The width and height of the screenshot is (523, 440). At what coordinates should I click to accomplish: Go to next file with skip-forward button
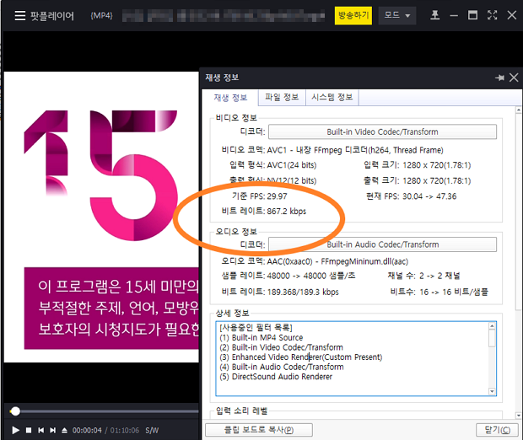tap(52, 431)
